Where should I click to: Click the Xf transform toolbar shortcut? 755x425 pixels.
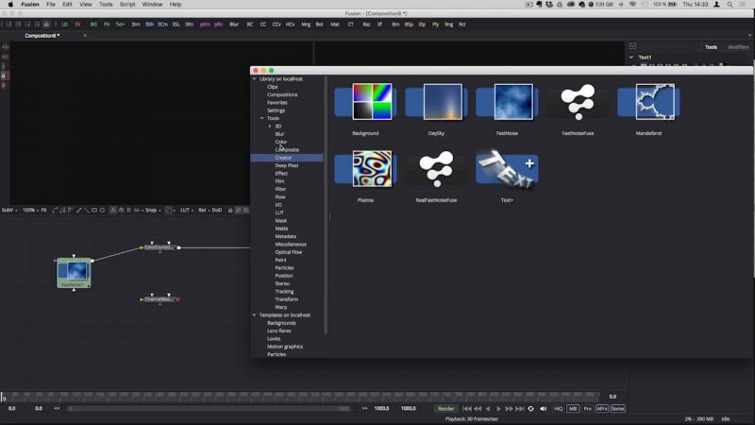(x=379, y=25)
